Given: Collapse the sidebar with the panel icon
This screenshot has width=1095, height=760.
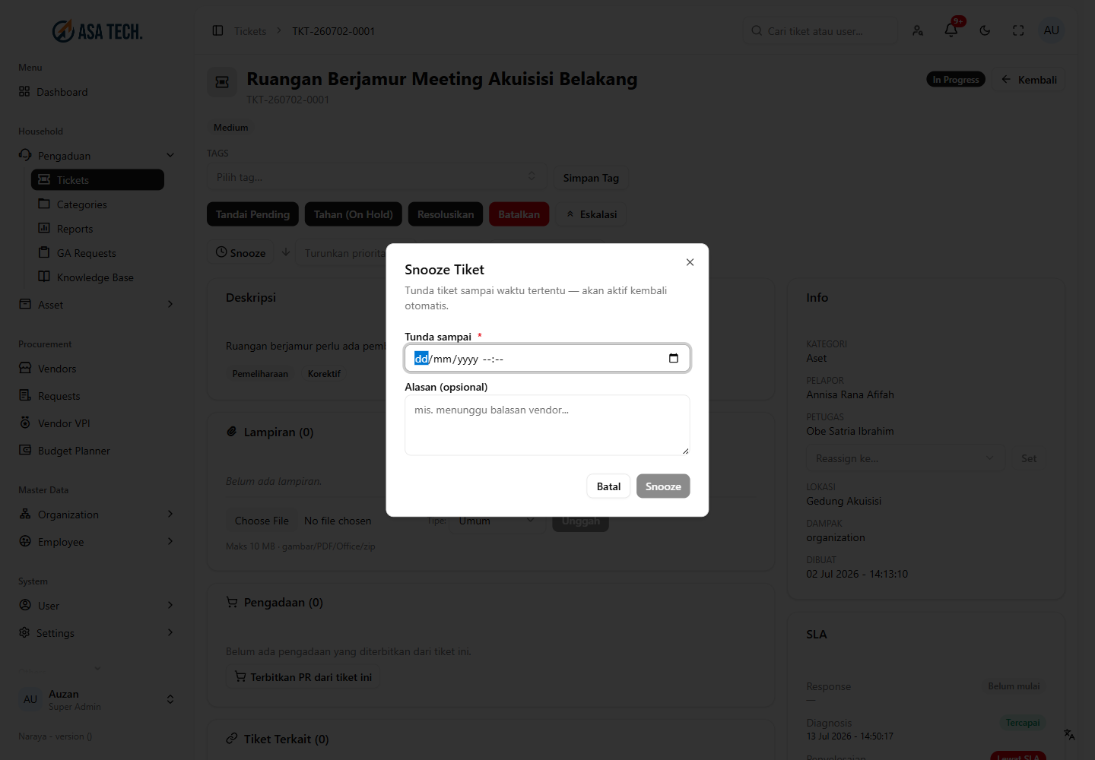Looking at the screenshot, I should [x=217, y=31].
